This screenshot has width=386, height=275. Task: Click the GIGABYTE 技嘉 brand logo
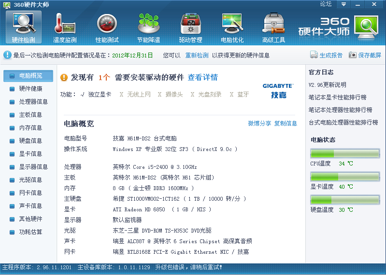(x=278, y=91)
